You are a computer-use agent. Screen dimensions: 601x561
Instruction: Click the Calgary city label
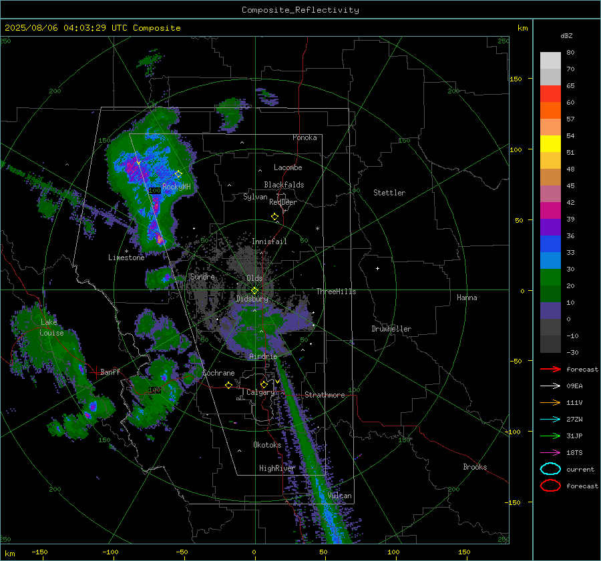(x=260, y=392)
